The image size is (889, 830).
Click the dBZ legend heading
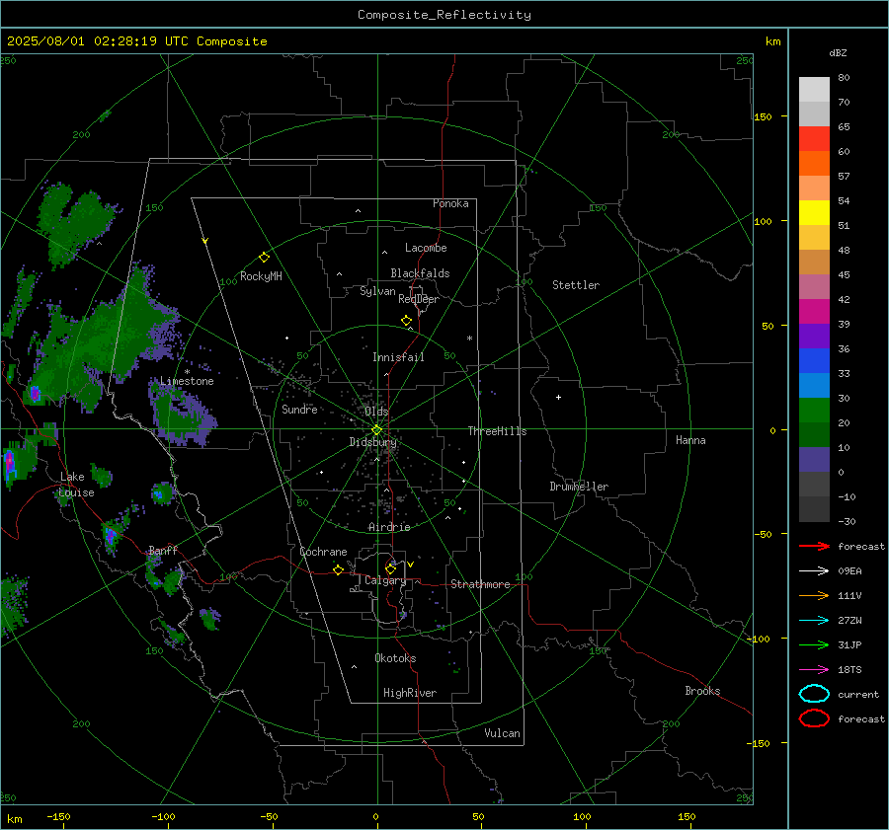(x=838, y=52)
